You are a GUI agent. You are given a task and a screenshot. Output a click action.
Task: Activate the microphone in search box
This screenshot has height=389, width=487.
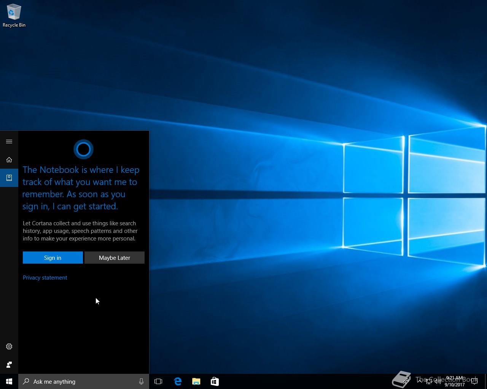pyautogui.click(x=141, y=381)
